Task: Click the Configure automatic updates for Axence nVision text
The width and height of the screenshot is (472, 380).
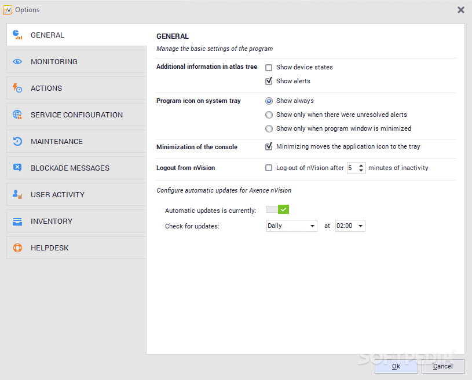Action: (x=224, y=190)
